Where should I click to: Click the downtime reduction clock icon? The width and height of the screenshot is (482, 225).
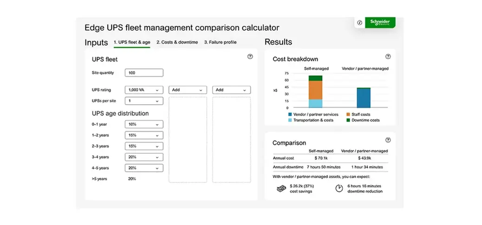[339, 188]
